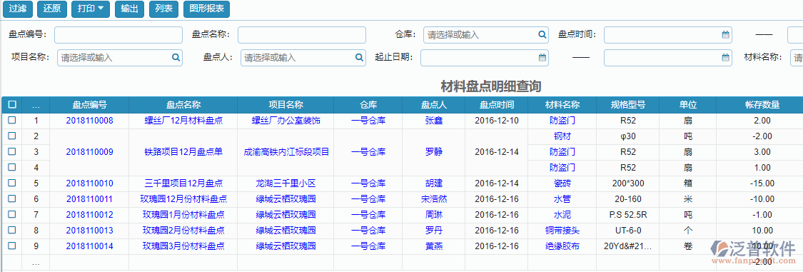The height and width of the screenshot is (272, 803).
Task: Open the 项目名称 combo box
Action: [x=120, y=57]
